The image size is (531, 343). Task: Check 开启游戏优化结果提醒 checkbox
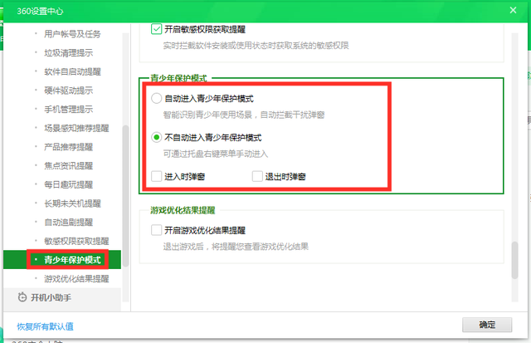click(156, 230)
